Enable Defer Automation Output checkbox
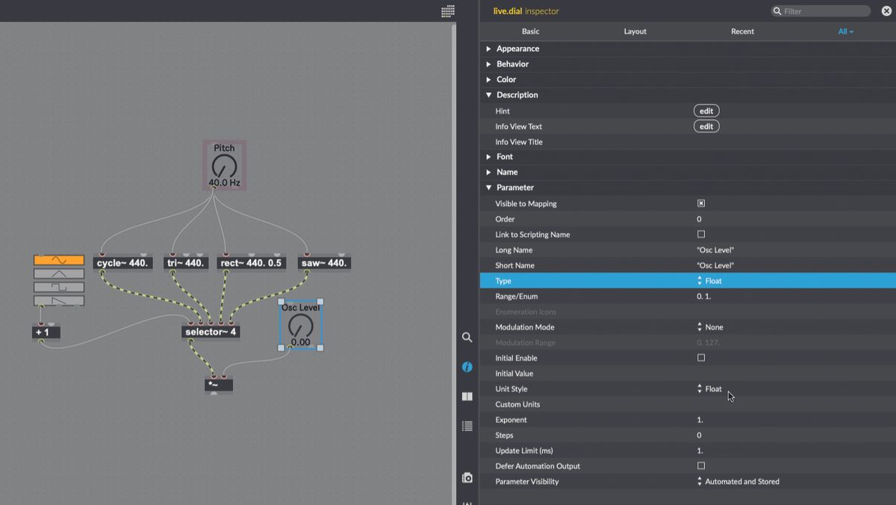Screen dimensions: 896x505 [701, 465]
